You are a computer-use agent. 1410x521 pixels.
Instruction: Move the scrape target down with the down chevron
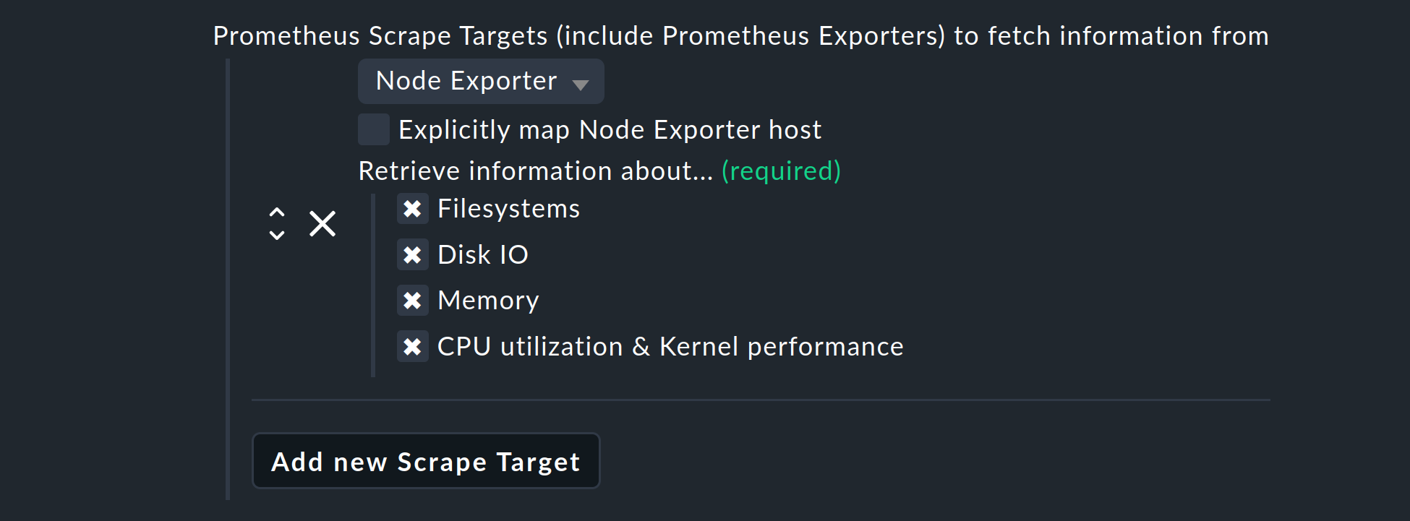(x=277, y=235)
